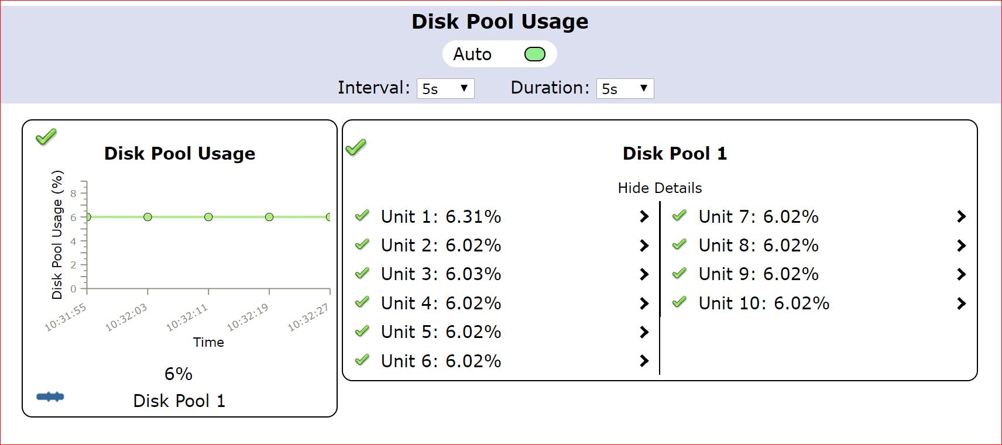Image resolution: width=1002 pixels, height=445 pixels.
Task: Click Unit 6 green status checkmark
Action: pos(362,360)
